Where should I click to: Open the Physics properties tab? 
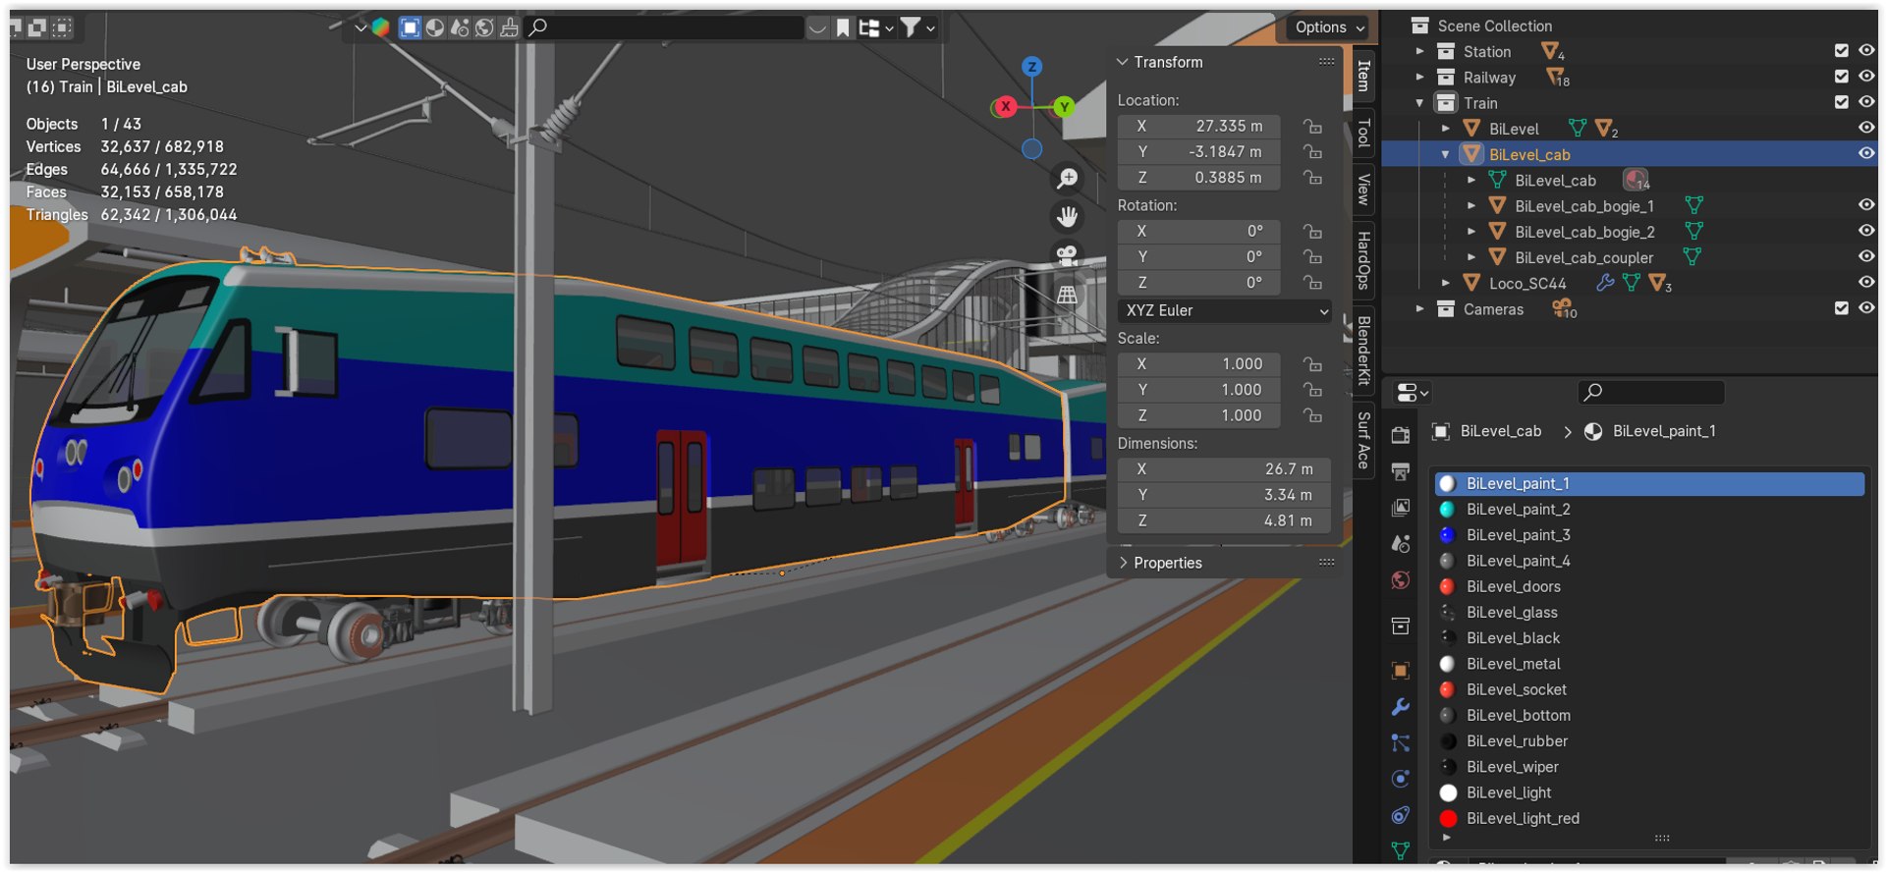[1401, 780]
